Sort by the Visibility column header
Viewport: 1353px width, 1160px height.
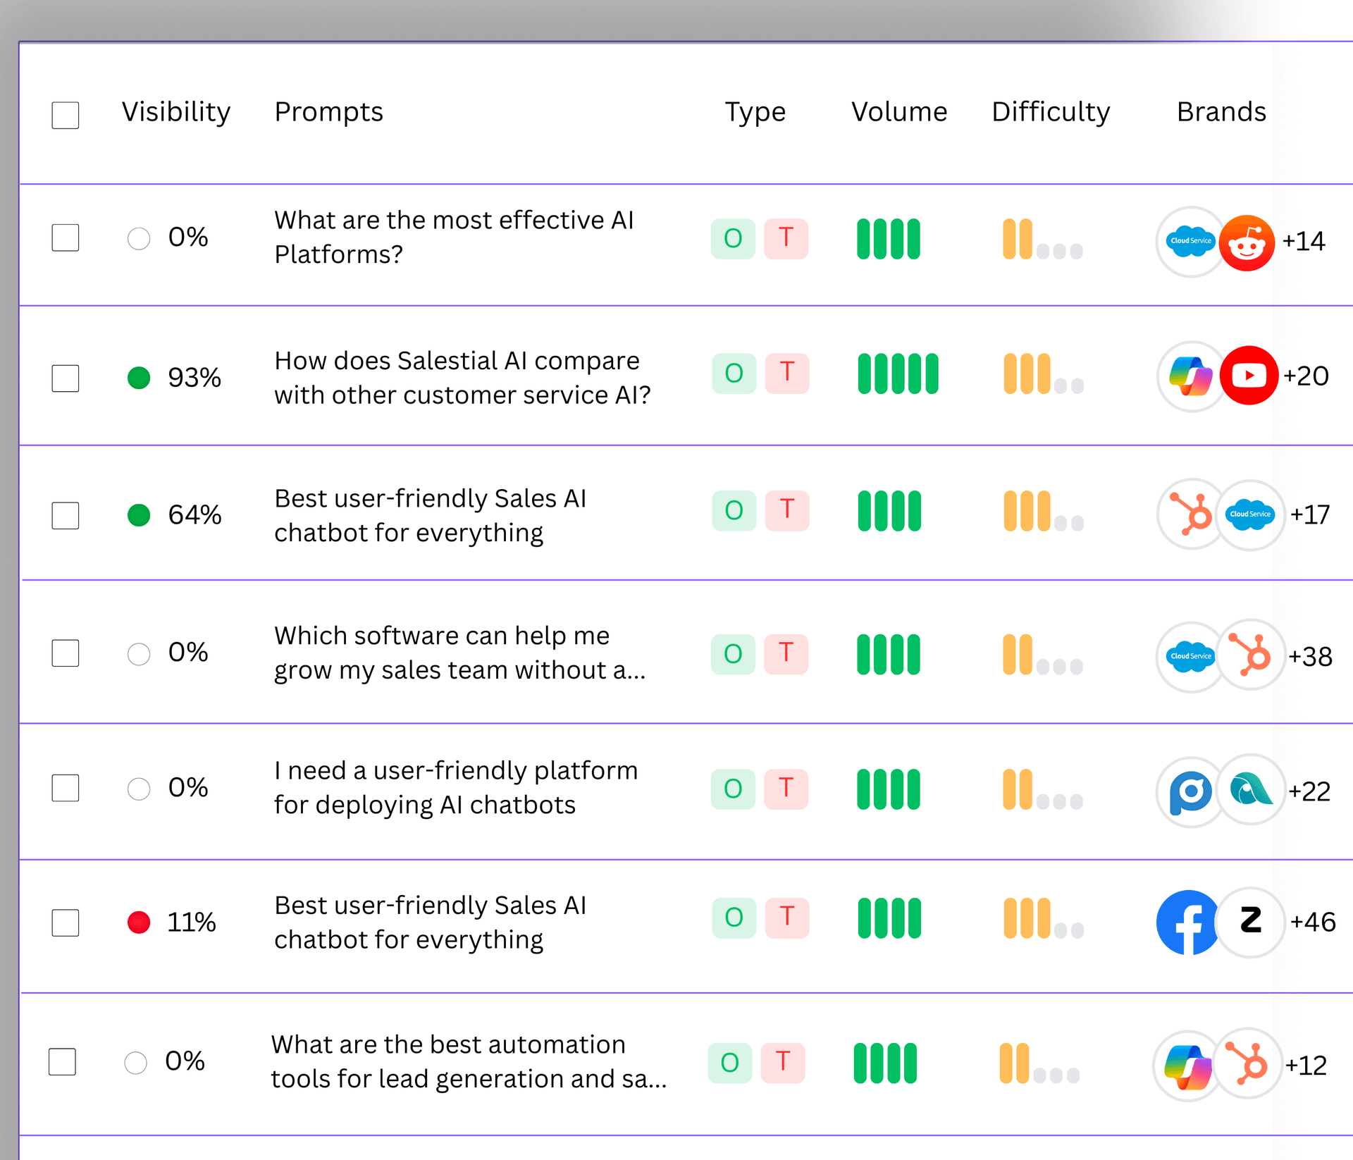point(176,112)
